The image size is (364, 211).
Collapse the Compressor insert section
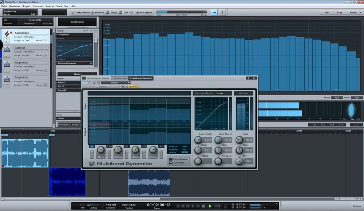tap(57, 34)
